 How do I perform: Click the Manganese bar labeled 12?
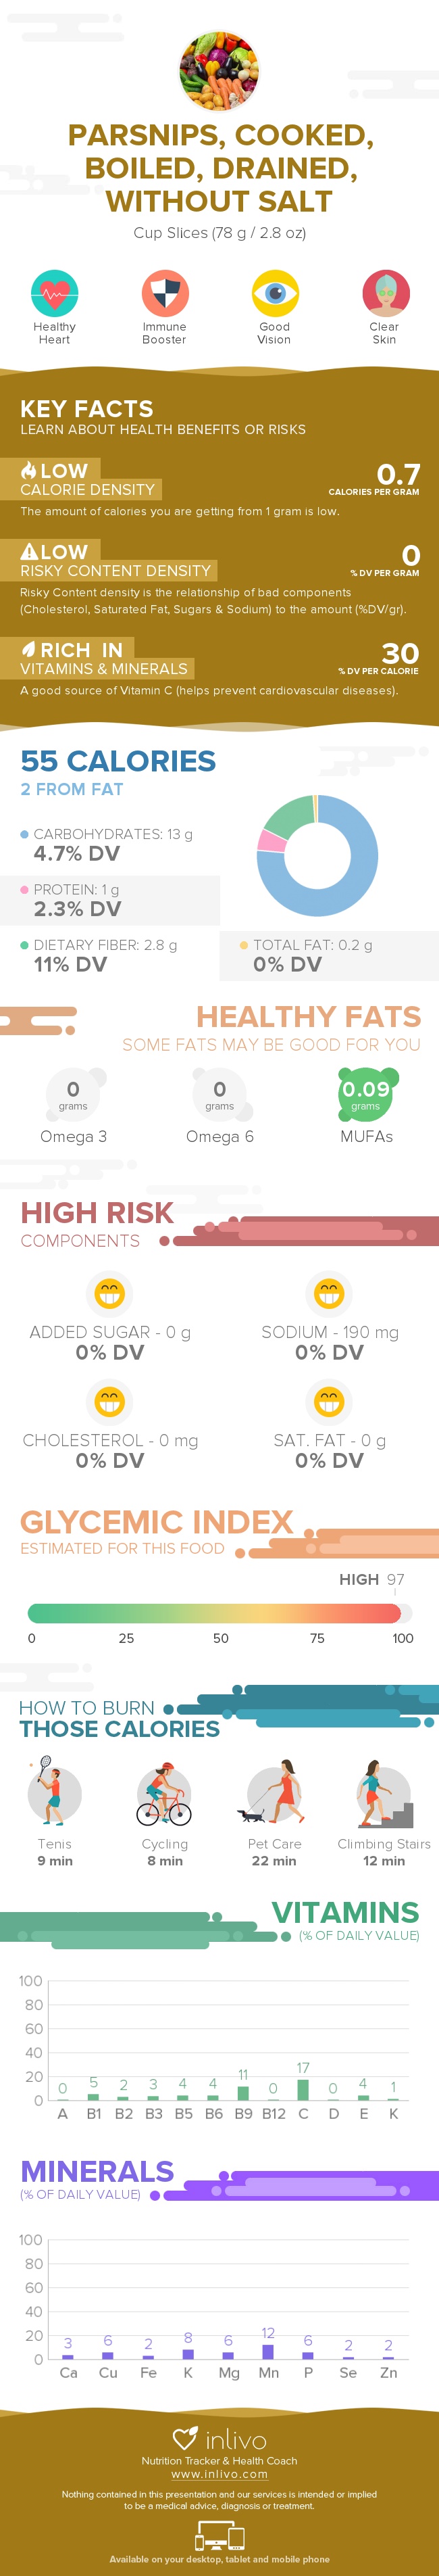click(268, 2352)
